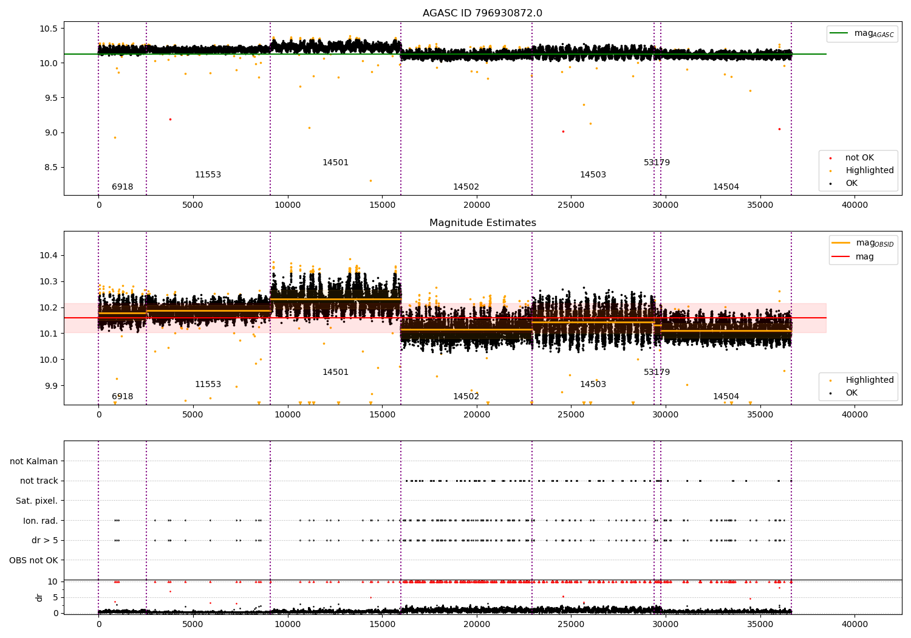
Task: Click the "OBS not OK" row label
Action: pos(34,561)
